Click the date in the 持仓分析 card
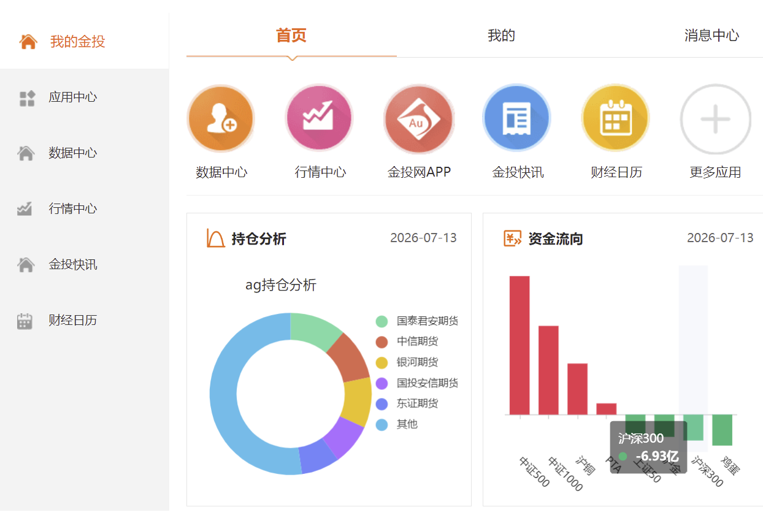Viewport: 763px width, 515px height. tap(423, 238)
